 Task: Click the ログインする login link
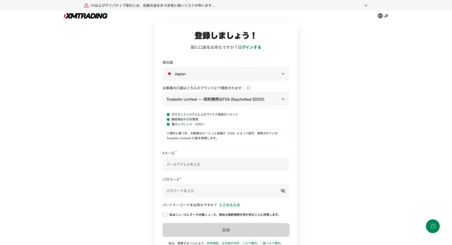pyautogui.click(x=249, y=47)
